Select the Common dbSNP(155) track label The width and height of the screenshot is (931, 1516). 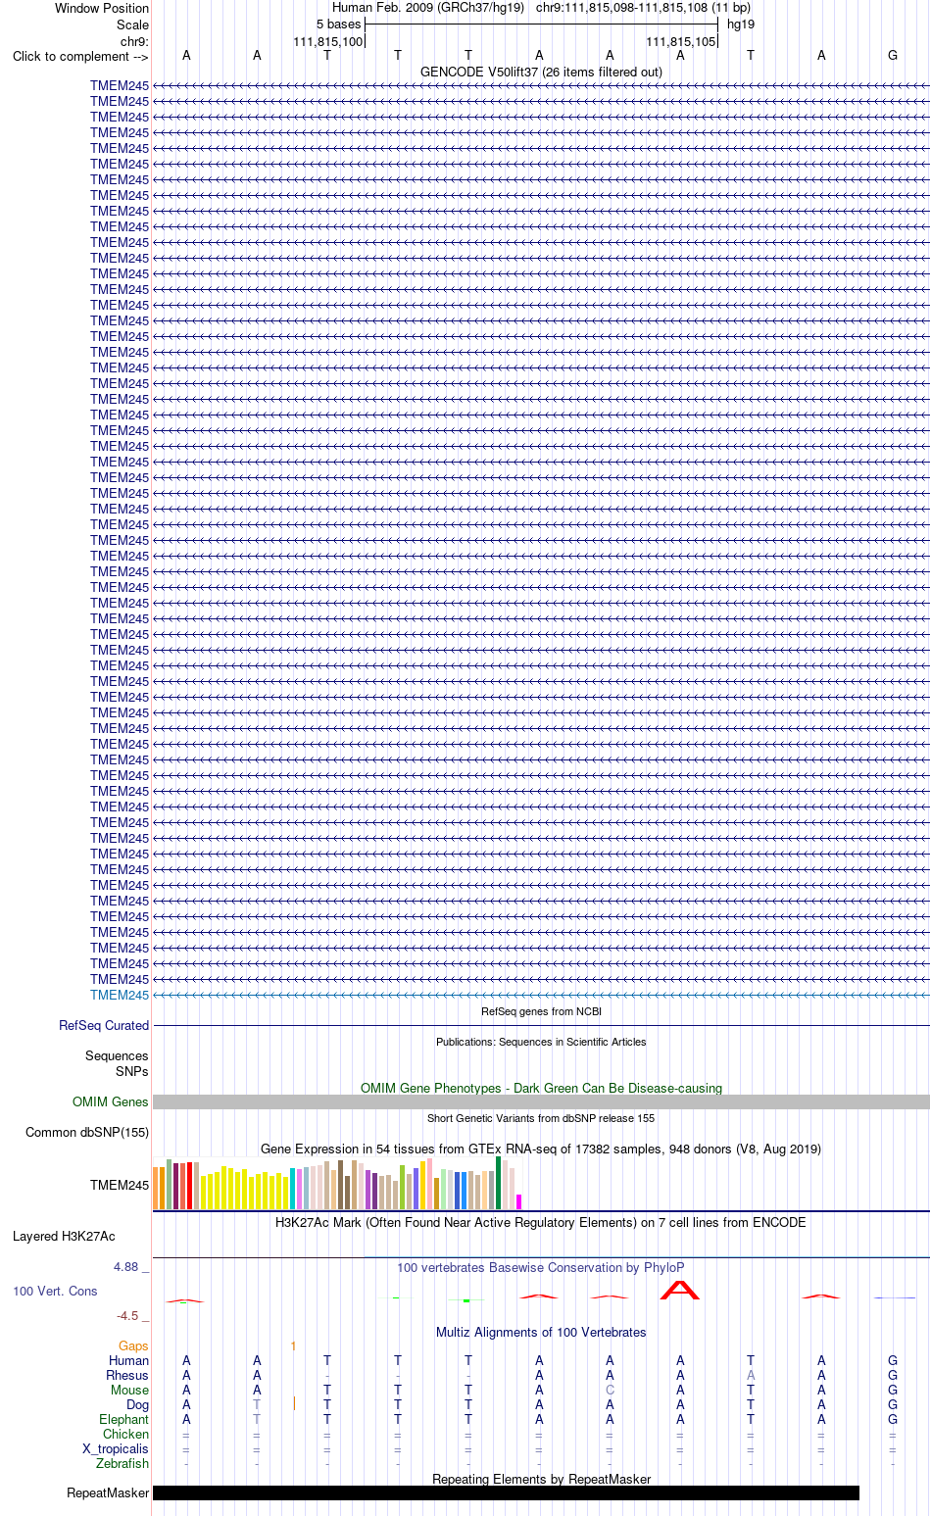tap(87, 1132)
